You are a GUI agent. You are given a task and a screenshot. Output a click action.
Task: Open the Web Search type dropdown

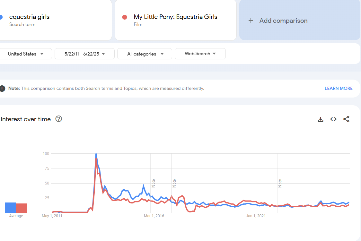click(200, 54)
